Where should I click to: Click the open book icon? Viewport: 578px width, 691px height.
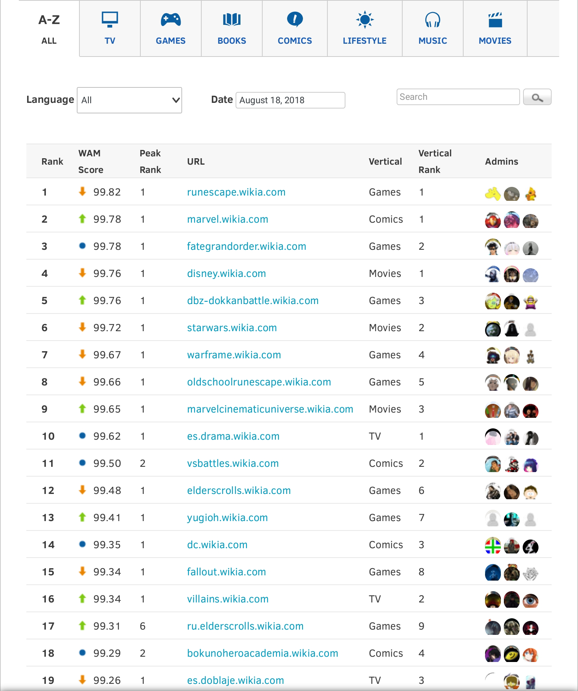click(x=232, y=20)
